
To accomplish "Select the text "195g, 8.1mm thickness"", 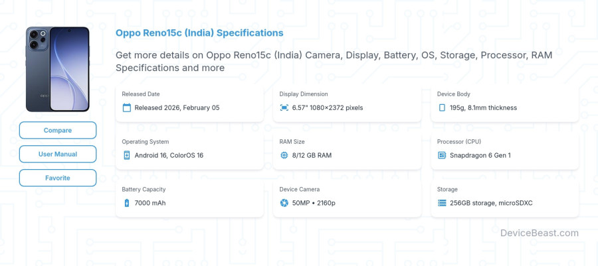I will 483,107.
